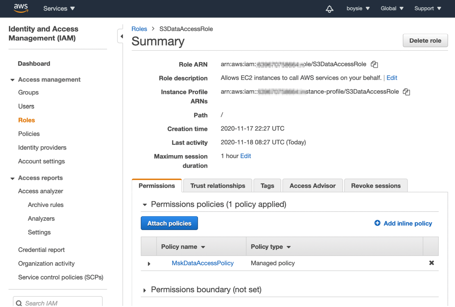Image resolution: width=455 pixels, height=307 pixels.
Task: Open Service control policies (SCPs)
Action: (61, 277)
